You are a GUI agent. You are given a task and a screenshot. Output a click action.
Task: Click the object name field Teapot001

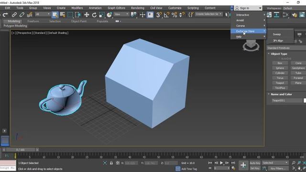coord(287,100)
